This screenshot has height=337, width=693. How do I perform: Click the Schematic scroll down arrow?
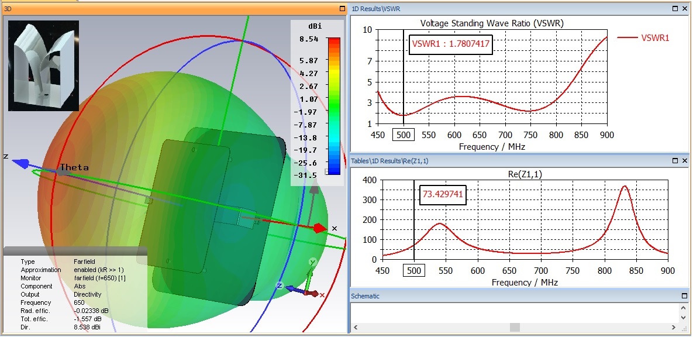click(x=684, y=317)
